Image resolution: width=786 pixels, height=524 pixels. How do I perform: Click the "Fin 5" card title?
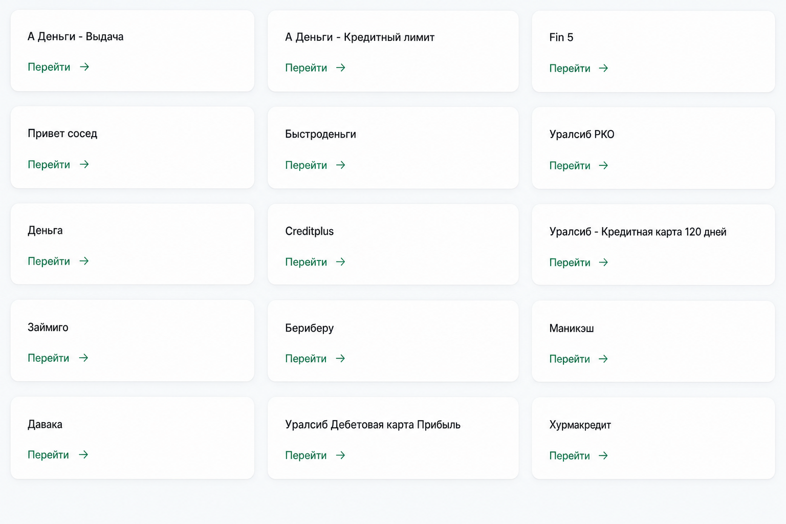(561, 37)
